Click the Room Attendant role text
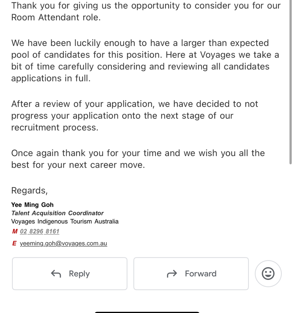Screen dimensions: 294x313 pos(56,18)
